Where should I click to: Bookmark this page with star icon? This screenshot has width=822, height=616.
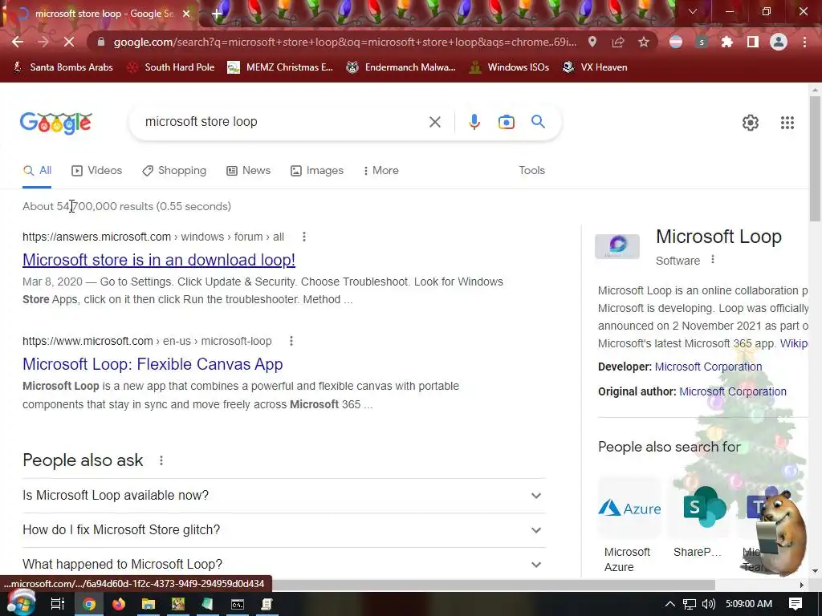click(x=644, y=42)
